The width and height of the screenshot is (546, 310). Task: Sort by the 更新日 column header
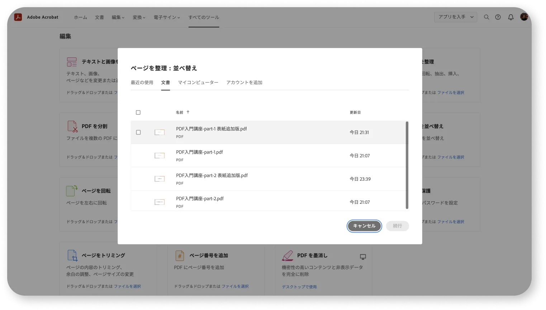pos(355,112)
